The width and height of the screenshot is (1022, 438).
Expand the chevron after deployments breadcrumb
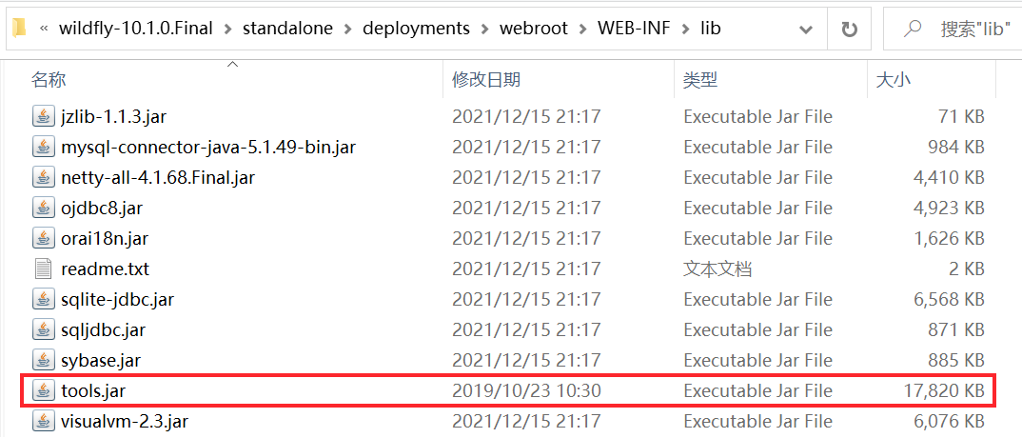click(x=485, y=29)
